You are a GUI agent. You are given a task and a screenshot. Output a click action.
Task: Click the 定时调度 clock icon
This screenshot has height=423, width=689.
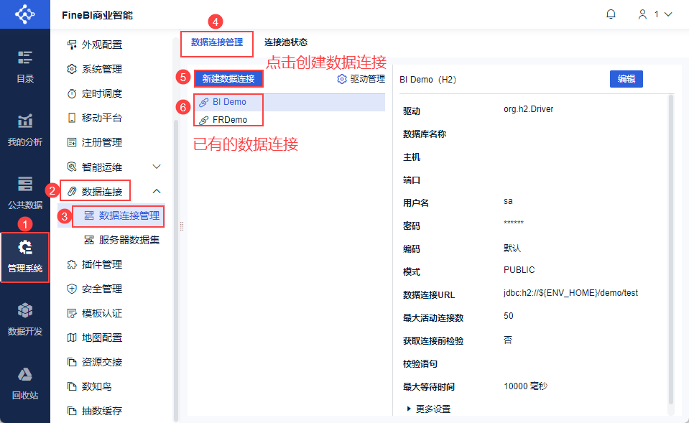72,93
